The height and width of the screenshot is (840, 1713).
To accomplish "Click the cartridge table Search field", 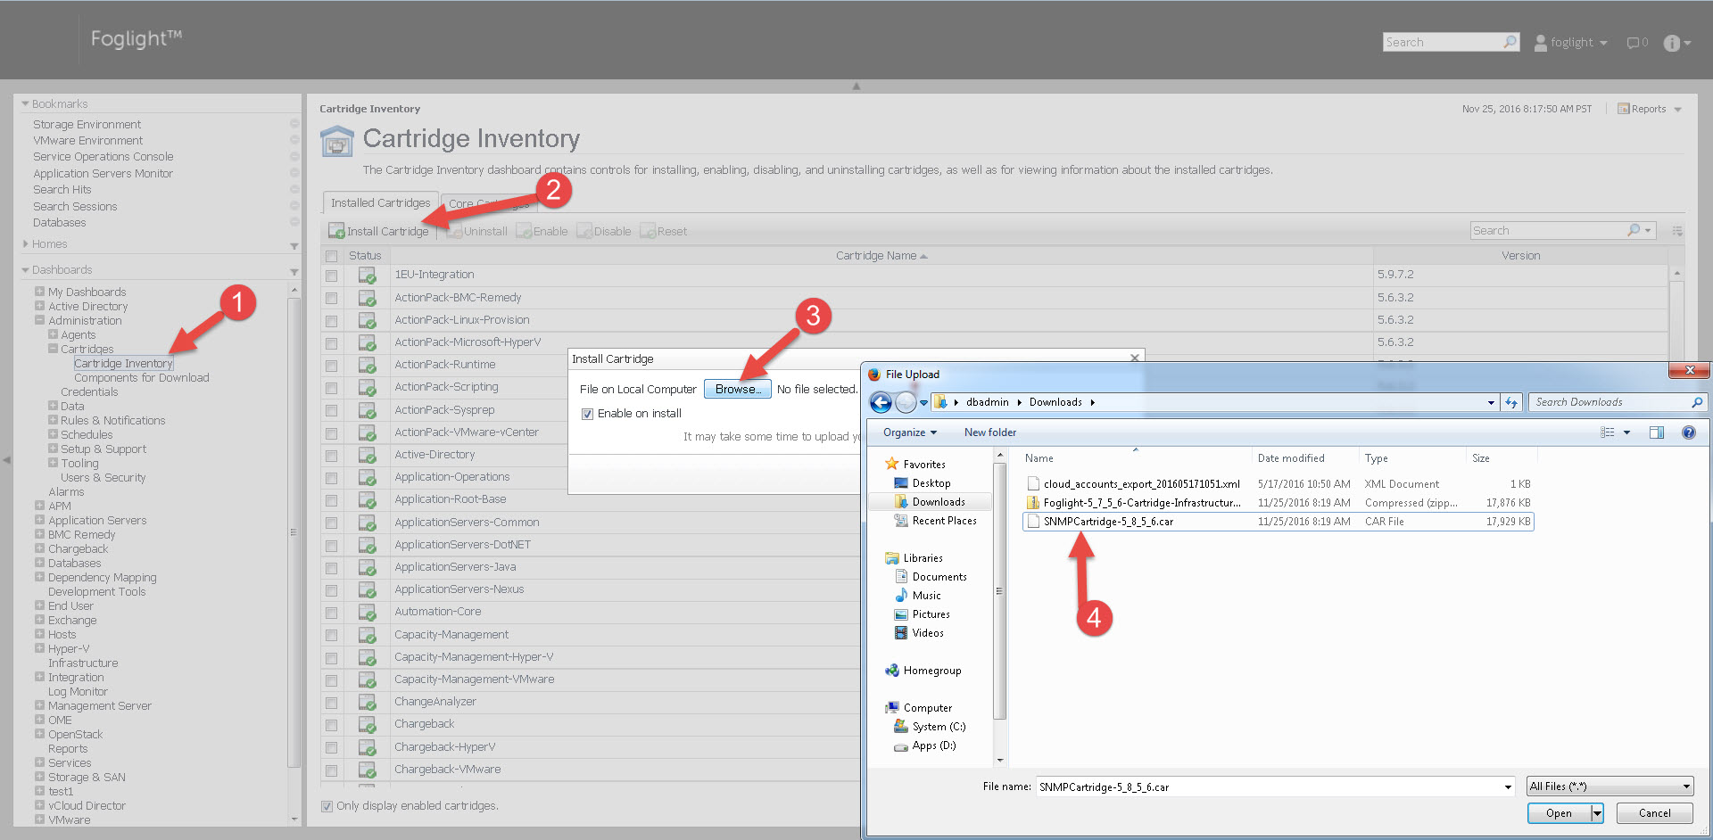I will [x=1550, y=231].
